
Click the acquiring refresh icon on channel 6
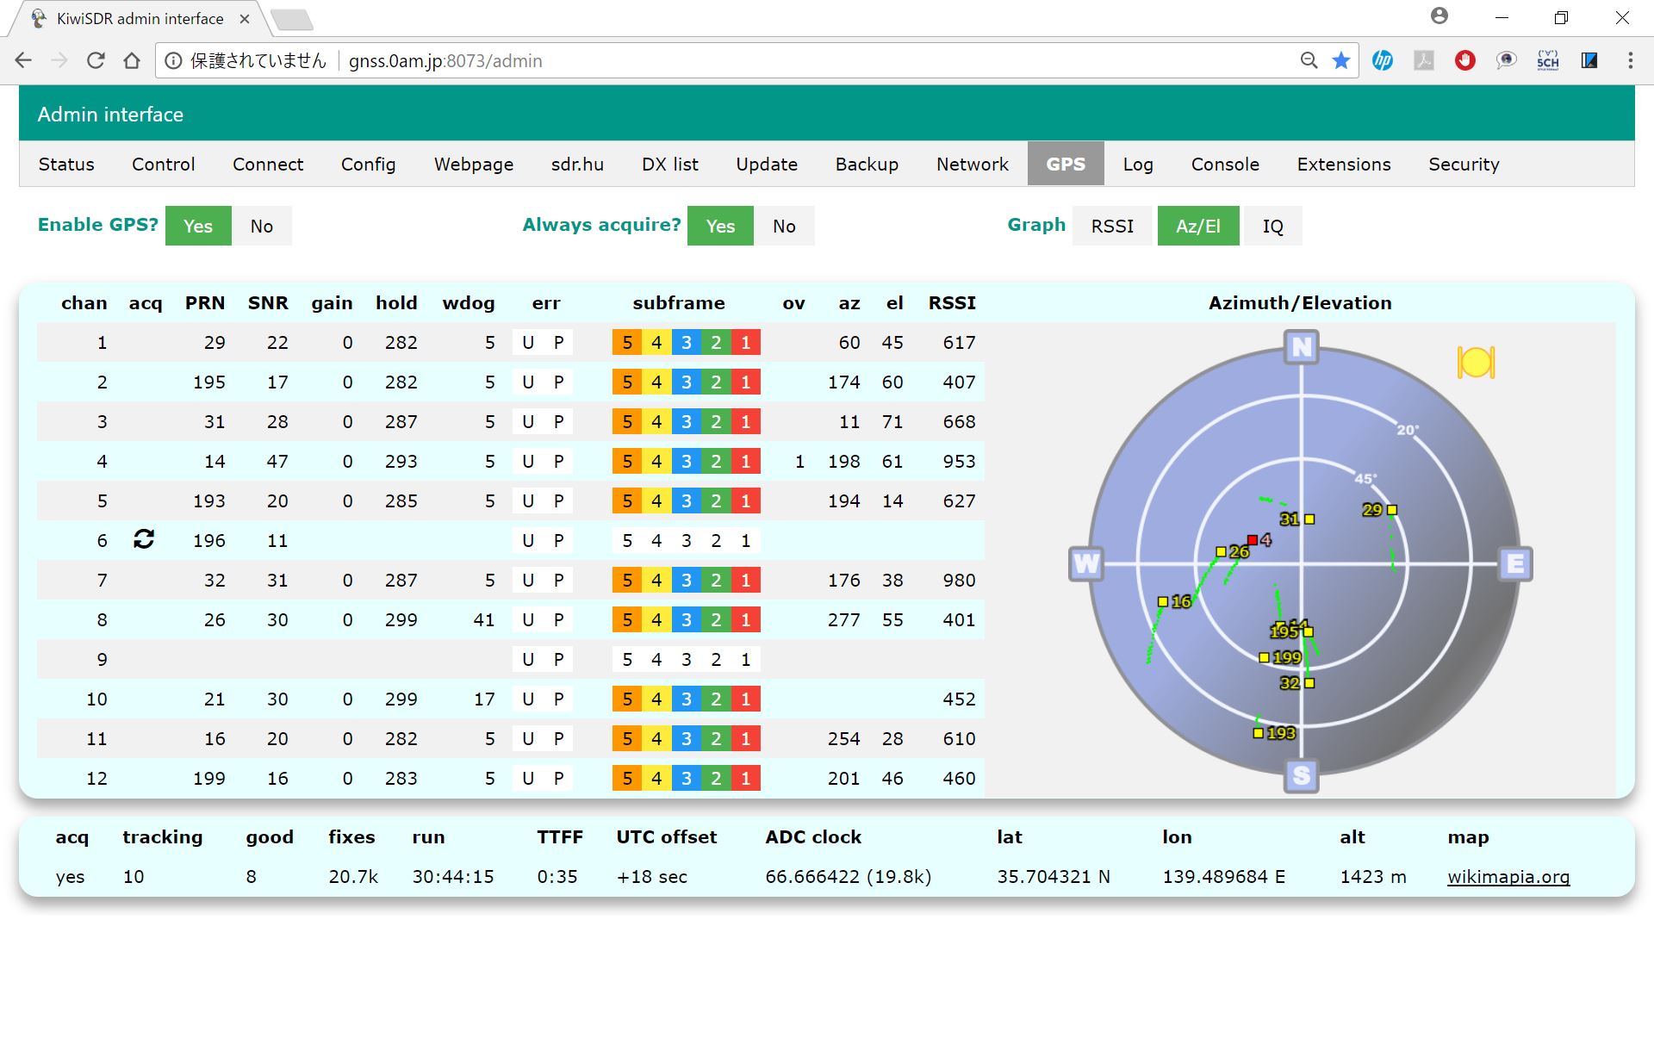click(144, 539)
